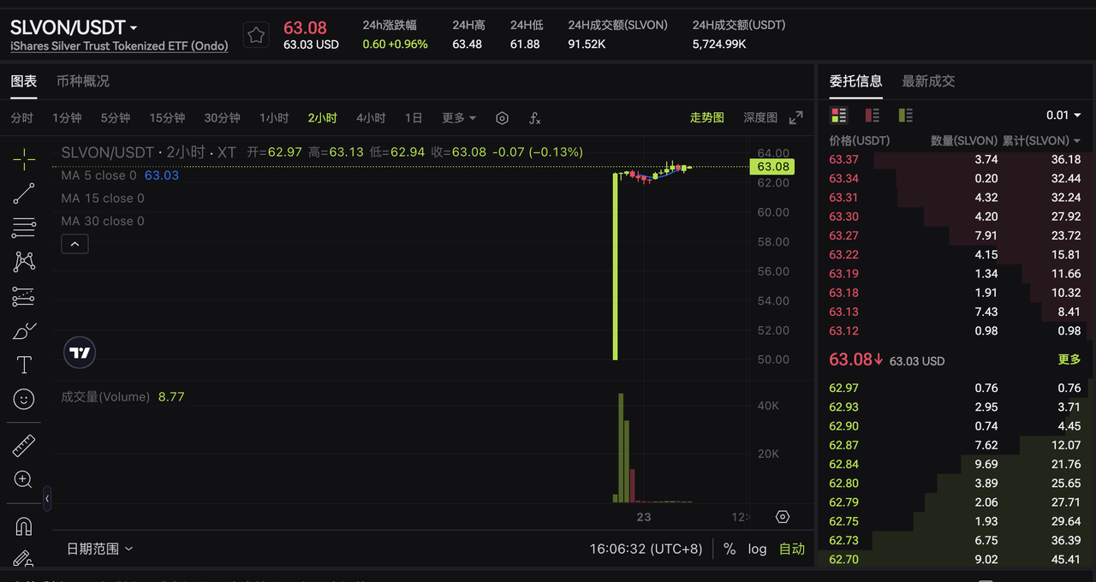Screen dimensions: 1096x582
Task: Select the trend line drawing tool
Action: pos(23,193)
